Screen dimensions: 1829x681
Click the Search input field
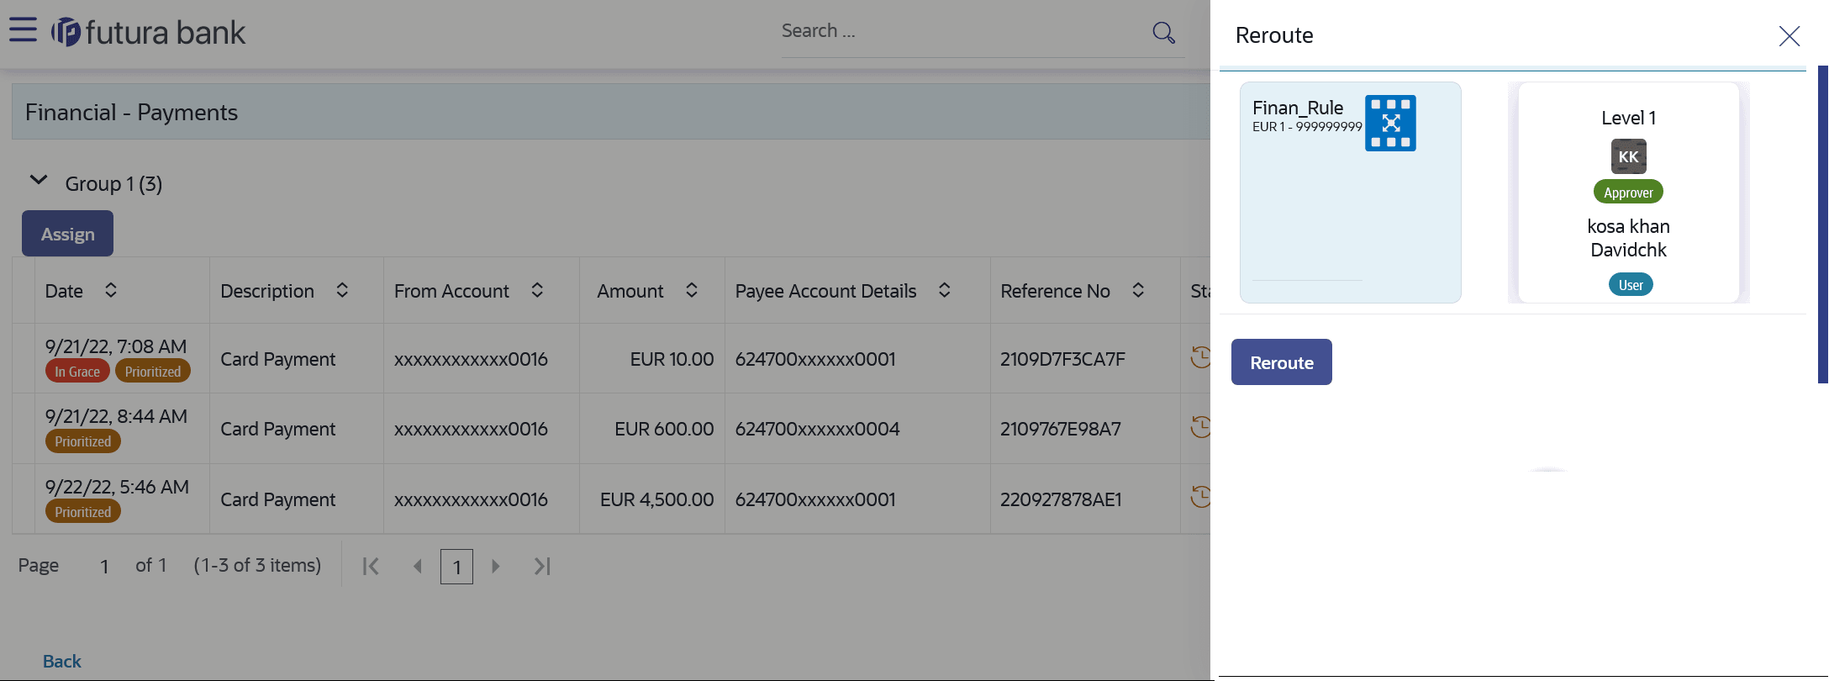(958, 32)
